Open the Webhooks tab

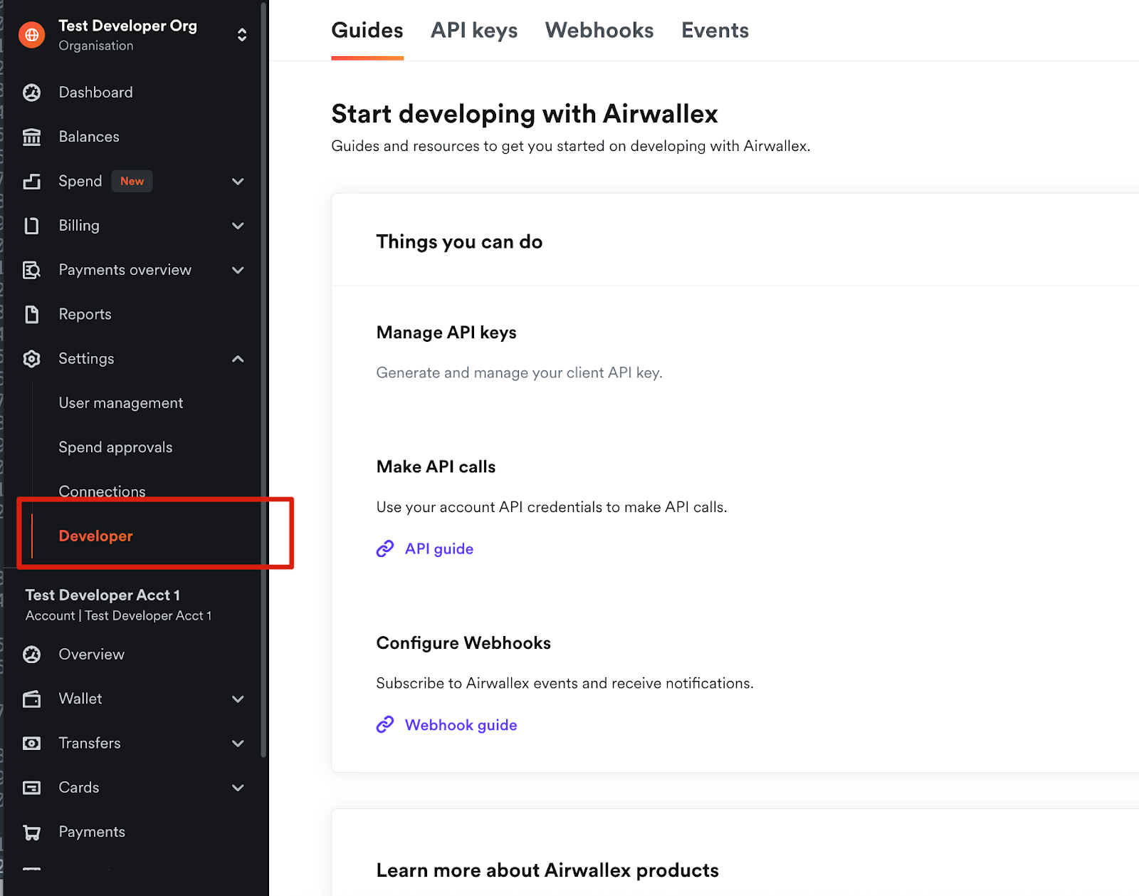pyautogui.click(x=599, y=31)
